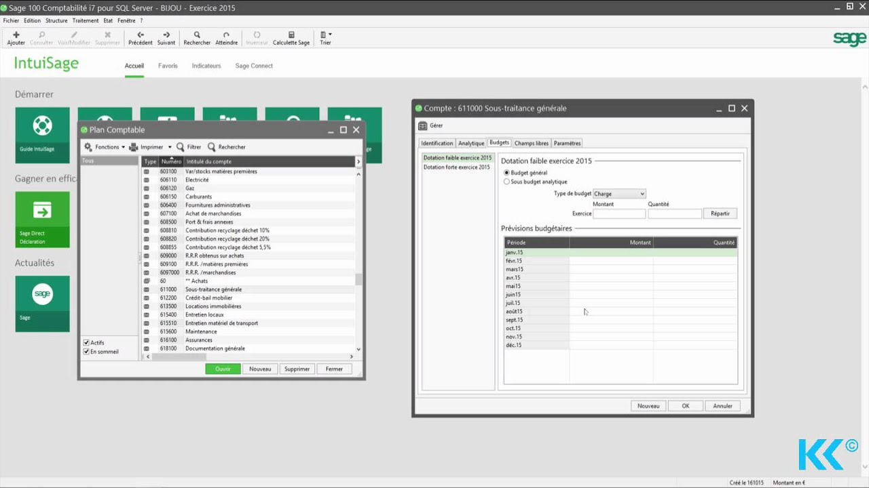869x488 pixels.
Task: Click Annuler in Compte window
Action: point(722,406)
